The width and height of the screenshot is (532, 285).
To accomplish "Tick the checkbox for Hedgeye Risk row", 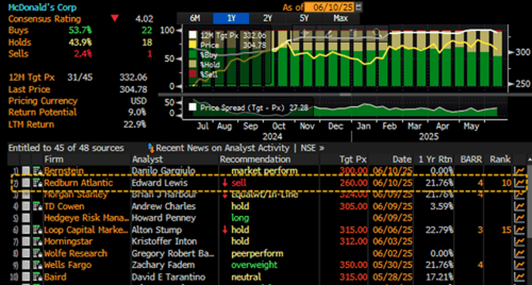I will click(26, 218).
